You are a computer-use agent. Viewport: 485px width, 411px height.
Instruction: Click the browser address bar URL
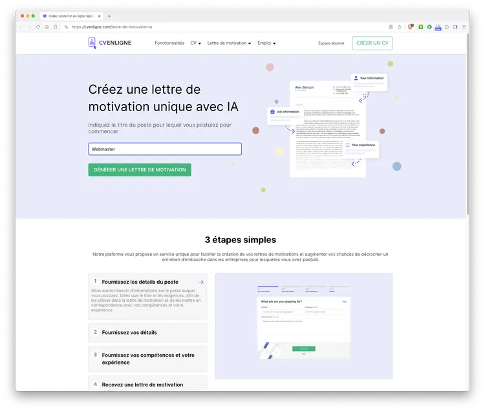tap(112, 27)
